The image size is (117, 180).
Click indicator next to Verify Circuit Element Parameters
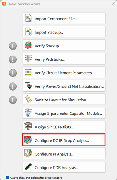(x=13, y=73)
